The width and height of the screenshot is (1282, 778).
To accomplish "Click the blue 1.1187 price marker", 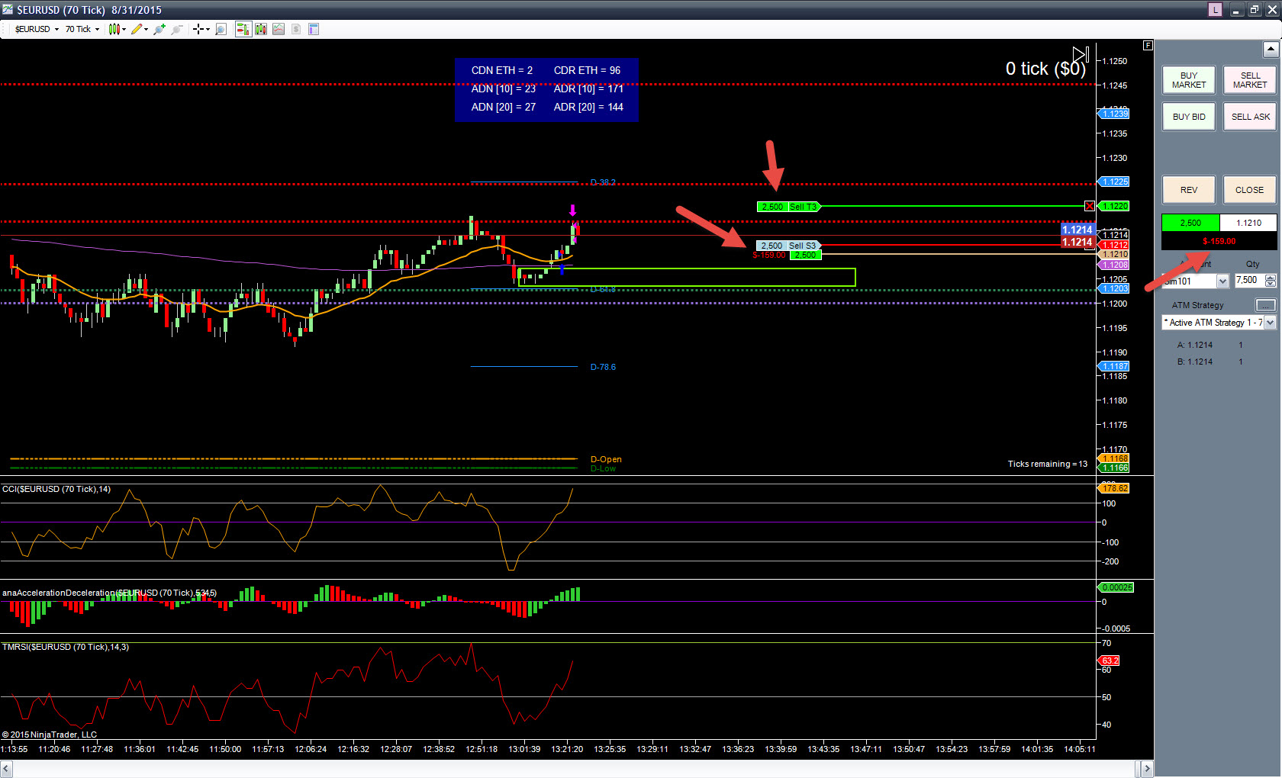I will (1113, 366).
